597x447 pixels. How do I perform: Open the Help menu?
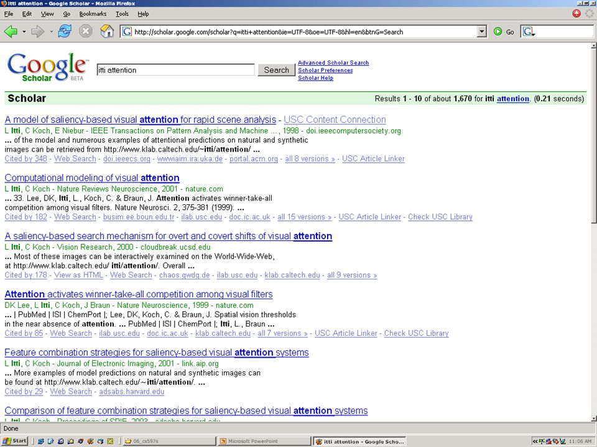(x=143, y=14)
